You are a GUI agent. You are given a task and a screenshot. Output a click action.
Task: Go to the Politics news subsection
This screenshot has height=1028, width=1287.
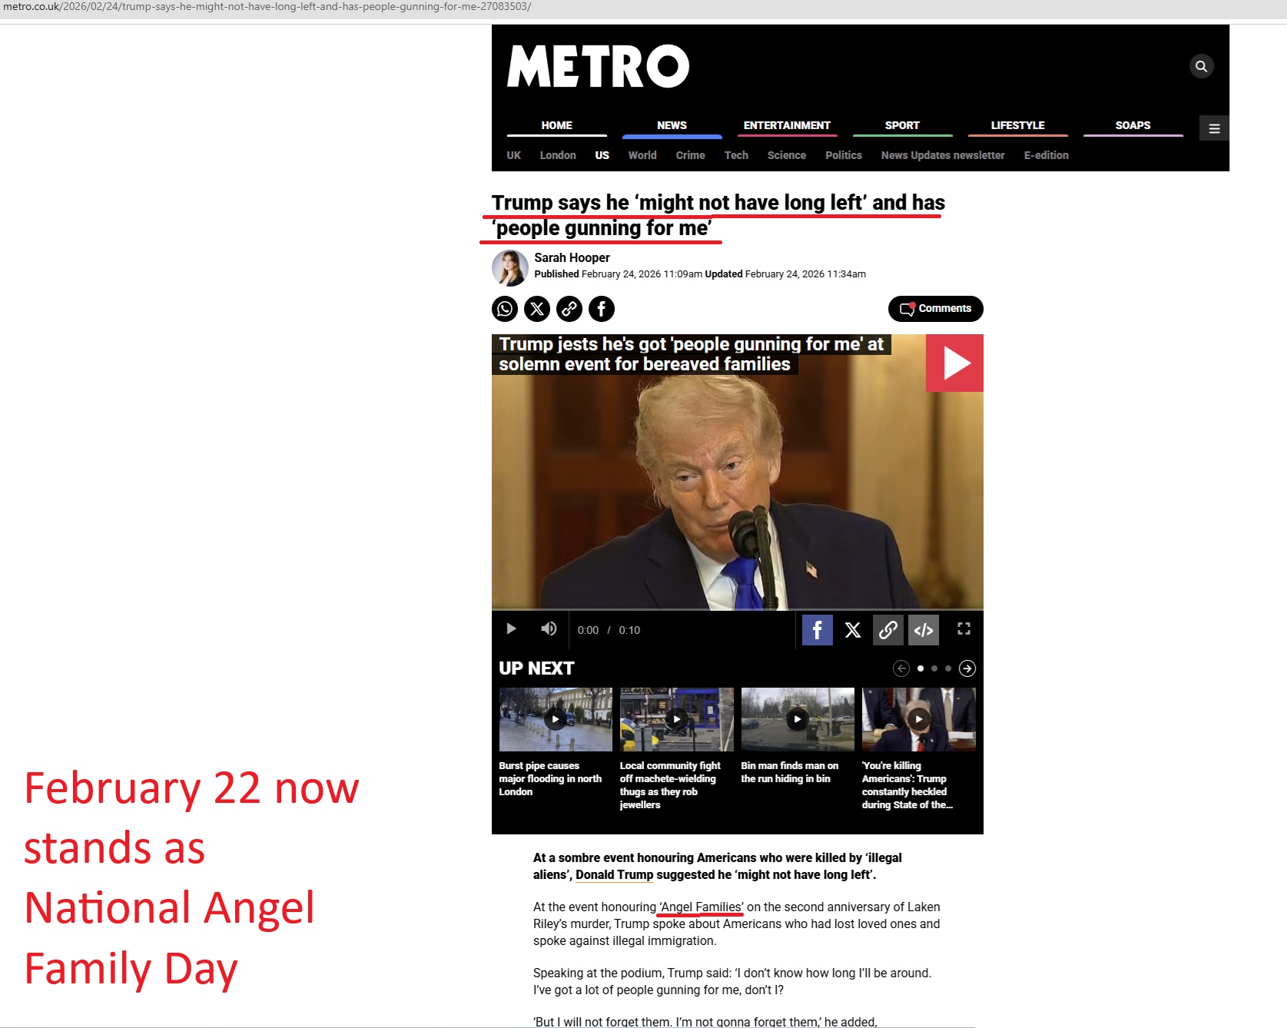tap(844, 155)
